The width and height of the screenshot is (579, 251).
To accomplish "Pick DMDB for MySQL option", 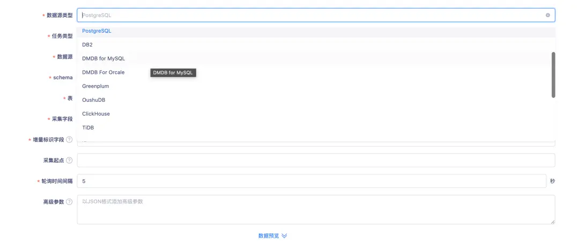I will pyautogui.click(x=316, y=59).
